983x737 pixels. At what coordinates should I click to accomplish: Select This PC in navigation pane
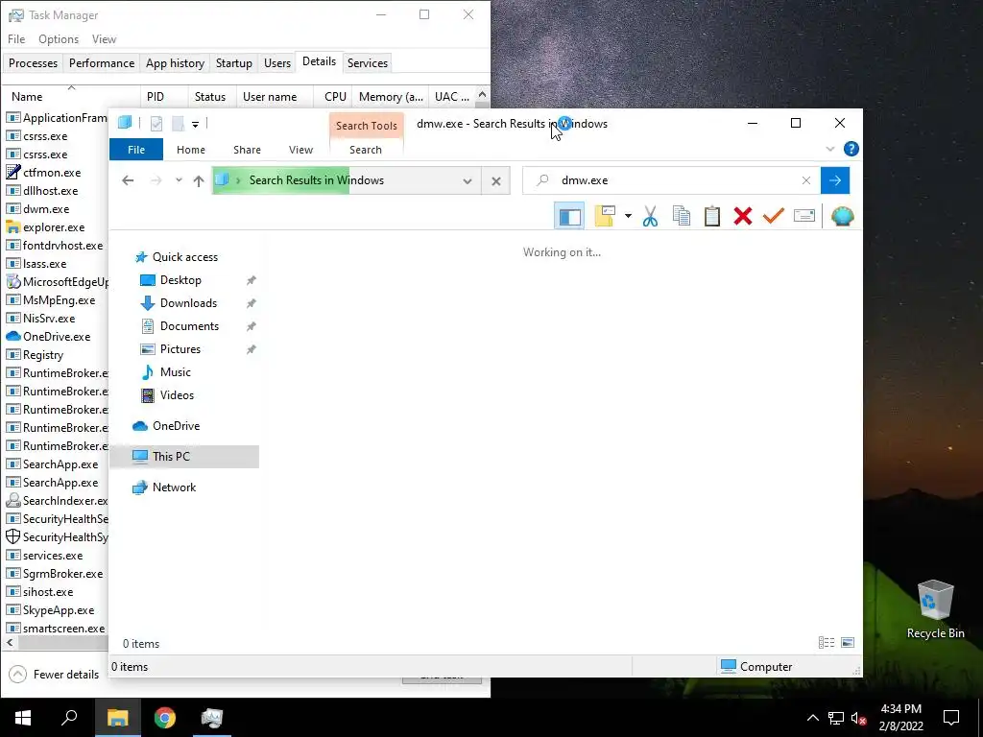tap(183, 457)
